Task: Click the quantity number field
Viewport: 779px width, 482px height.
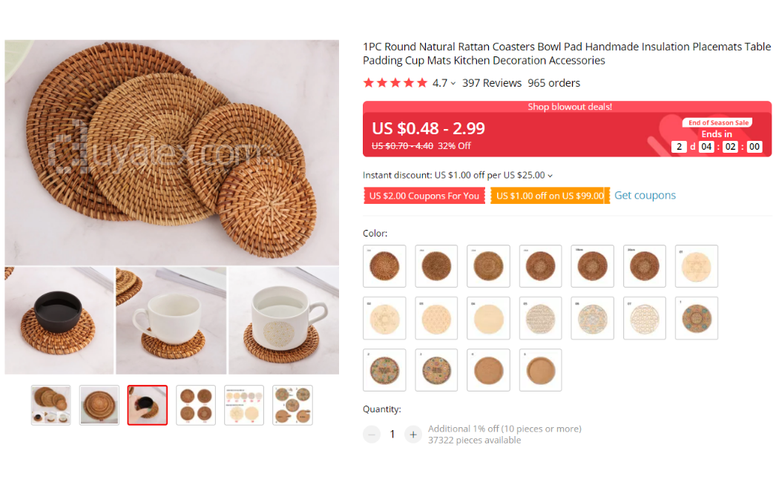Action: pyautogui.click(x=392, y=435)
